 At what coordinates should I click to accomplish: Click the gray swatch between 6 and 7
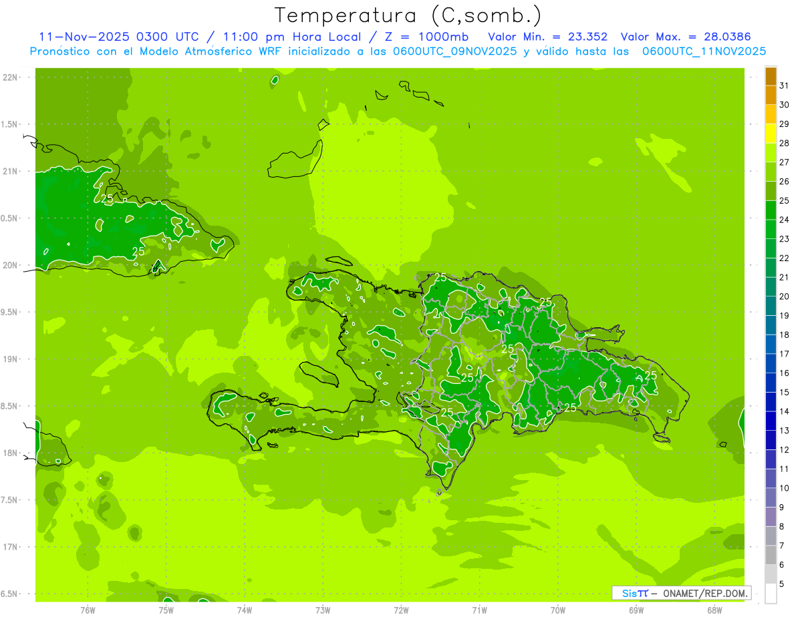click(x=771, y=556)
